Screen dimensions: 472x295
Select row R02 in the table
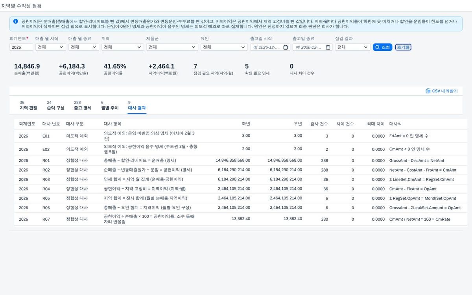tap(241, 170)
